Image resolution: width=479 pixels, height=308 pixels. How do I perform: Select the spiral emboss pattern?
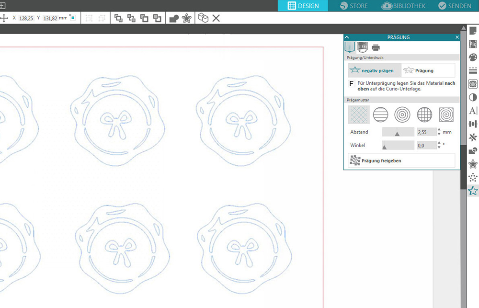446,114
